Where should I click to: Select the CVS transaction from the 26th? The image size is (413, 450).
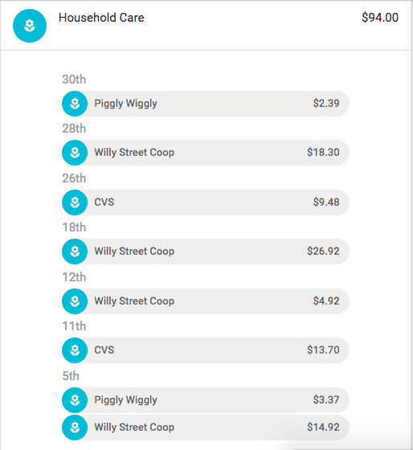tap(206, 202)
